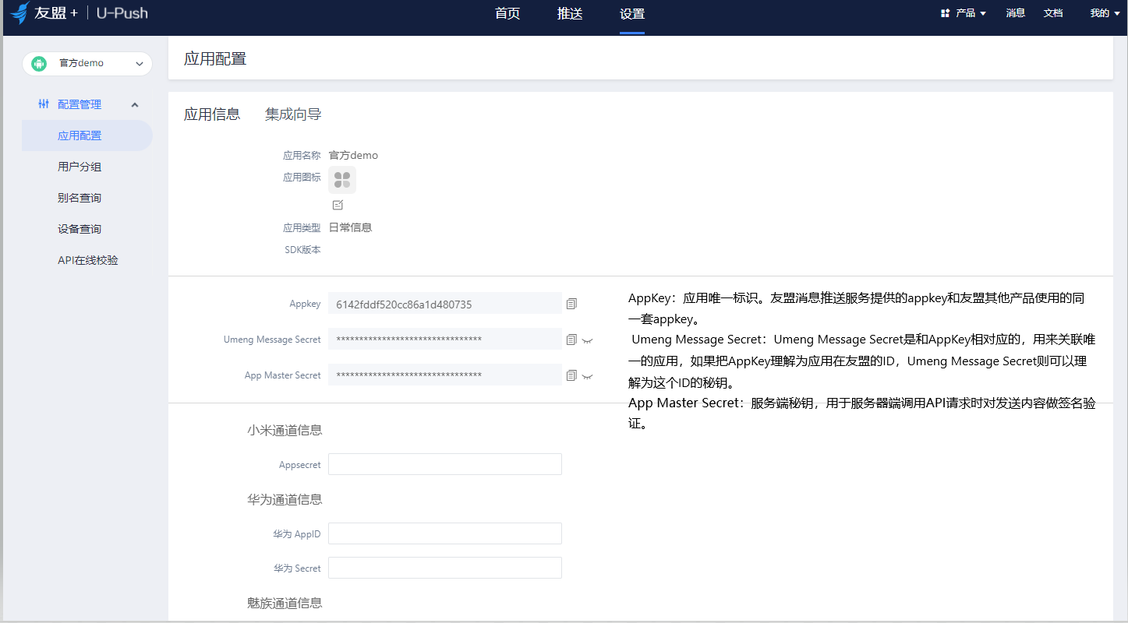Open the 文档 link
The height and width of the screenshot is (623, 1128).
tap(1053, 13)
